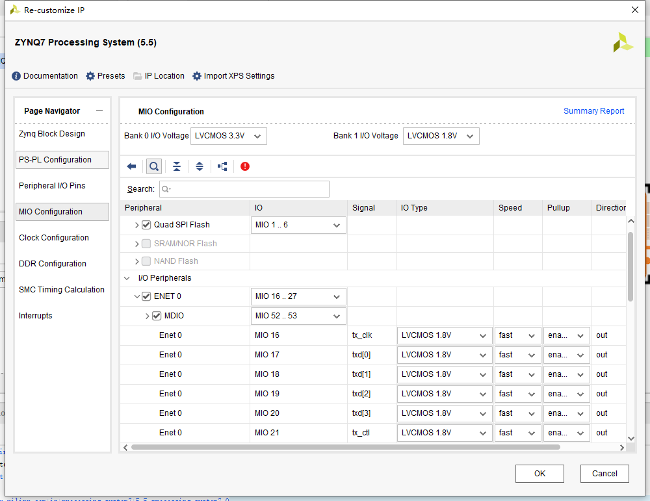Click the red error alert icon
The image size is (650, 501).
[245, 166]
